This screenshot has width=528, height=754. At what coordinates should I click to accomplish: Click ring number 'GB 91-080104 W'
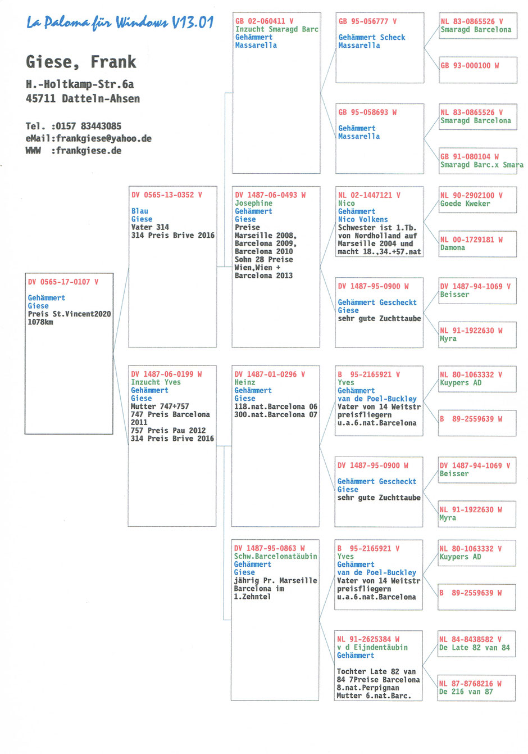pos(470,157)
